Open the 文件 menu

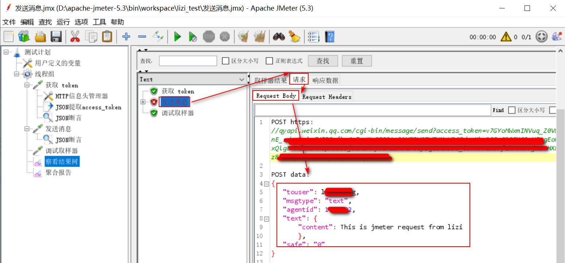point(9,22)
